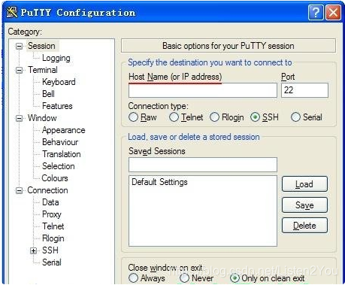Viewport: 345px width, 285px height.
Task: Click the PuTTY icon in the title bar
Action: coord(12,12)
